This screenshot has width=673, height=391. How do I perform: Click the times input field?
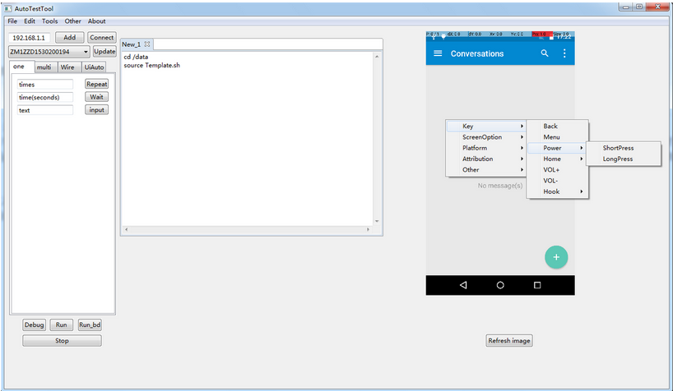click(x=45, y=85)
